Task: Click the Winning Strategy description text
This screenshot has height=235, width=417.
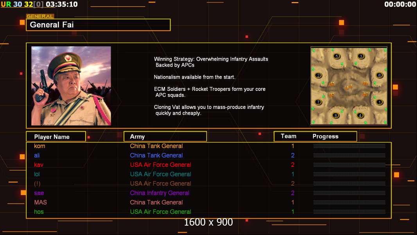Action: click(211, 62)
